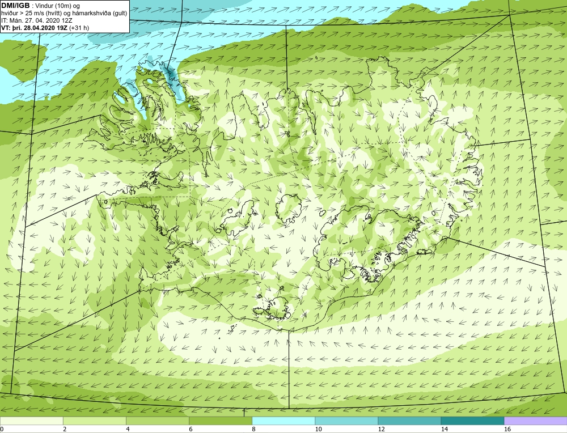This screenshot has height=433, width=567.
Task: Click the legend scale value '16'
Action: click(507, 429)
